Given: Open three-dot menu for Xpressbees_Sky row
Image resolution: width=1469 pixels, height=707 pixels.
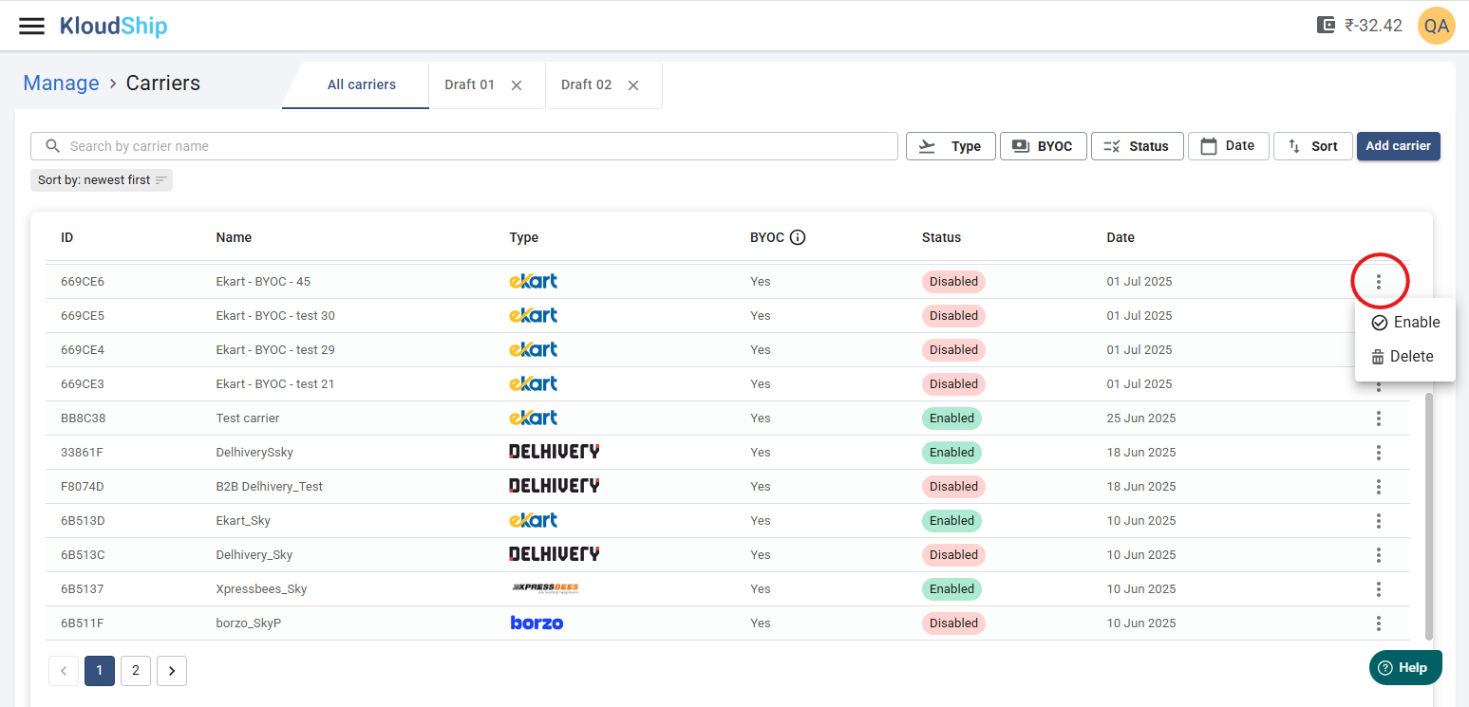Looking at the screenshot, I should click(x=1379, y=589).
